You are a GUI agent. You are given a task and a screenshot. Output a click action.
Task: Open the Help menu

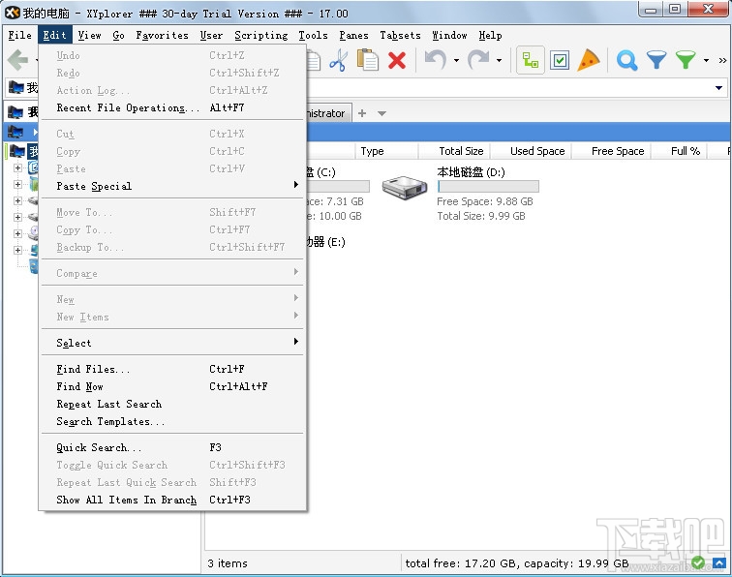(490, 35)
